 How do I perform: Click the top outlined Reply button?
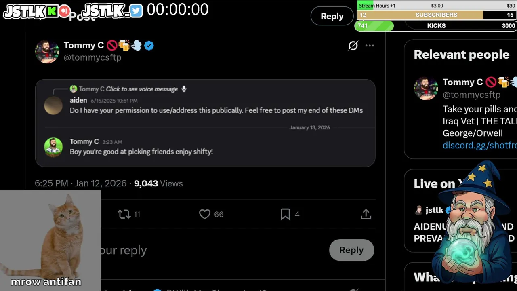(332, 16)
